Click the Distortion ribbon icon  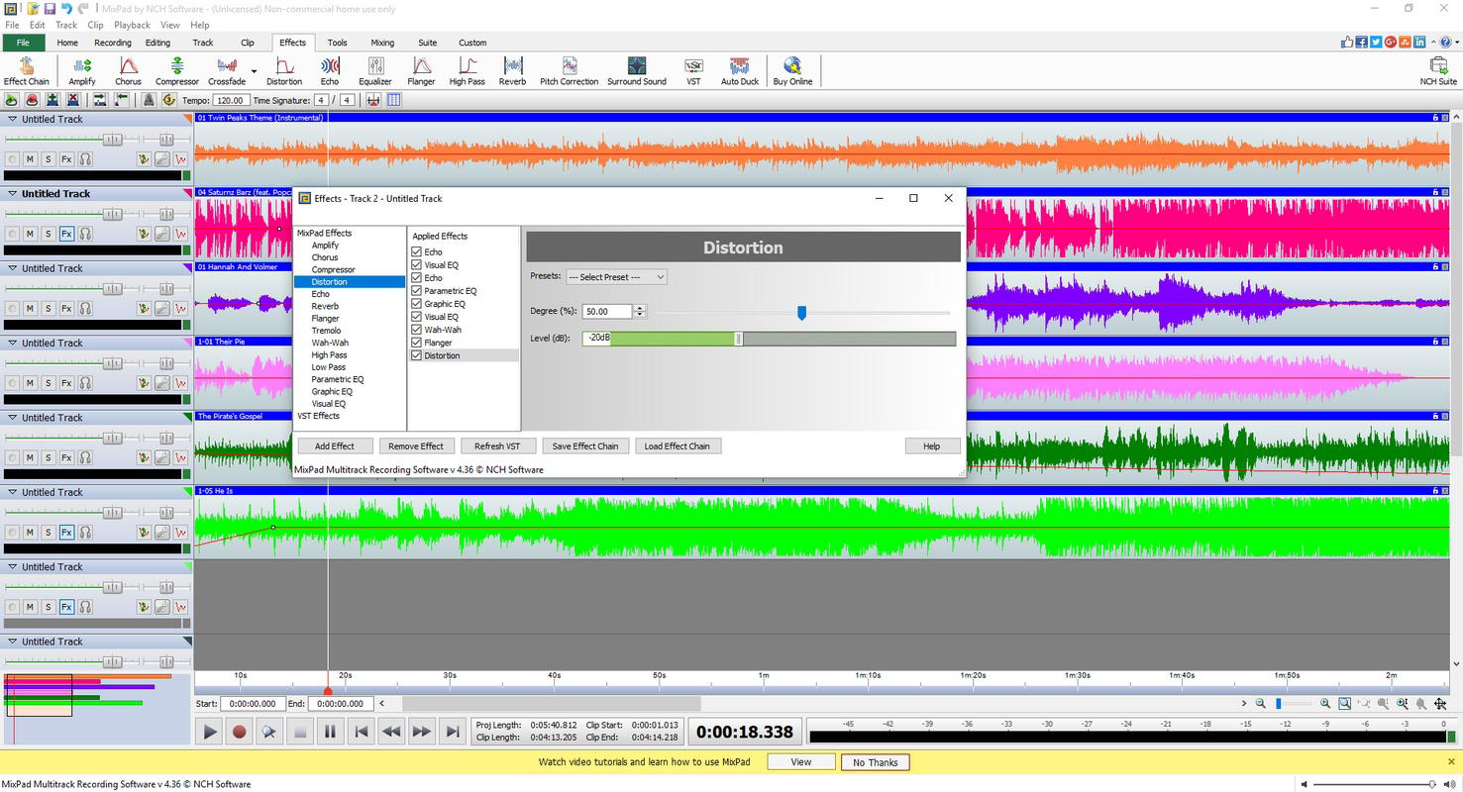pos(283,70)
